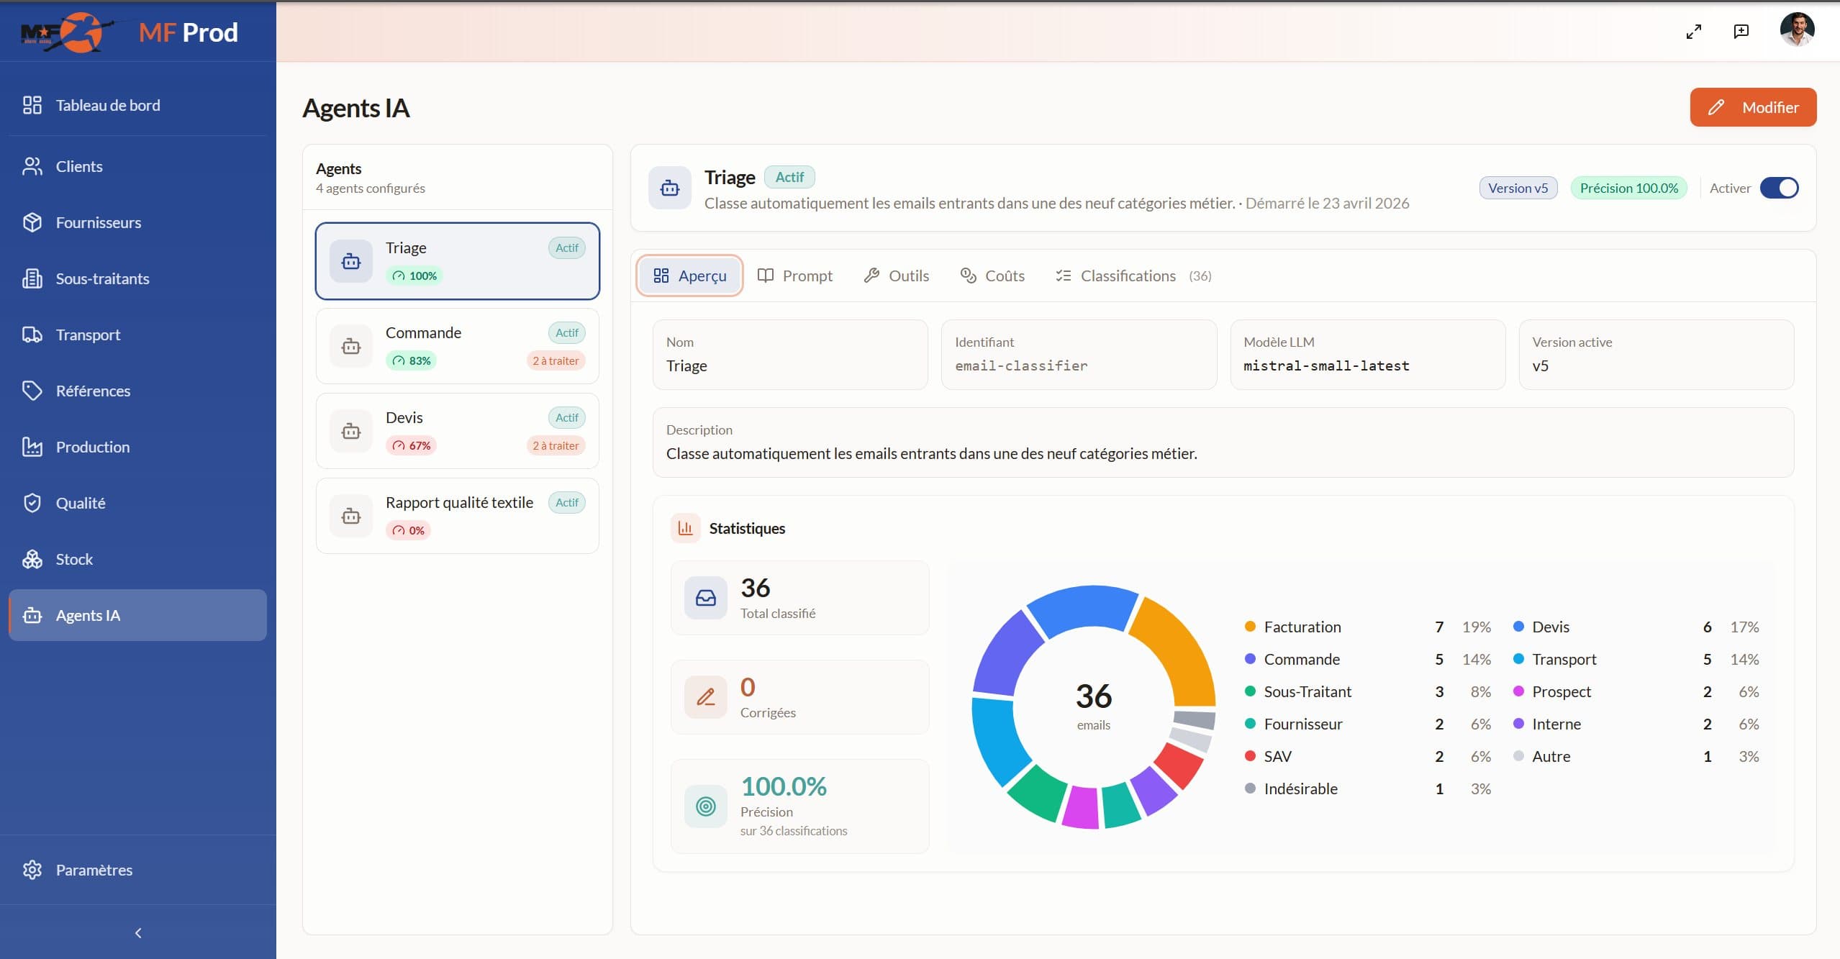Click the Version v5 badge
The image size is (1840, 959).
[1518, 188]
